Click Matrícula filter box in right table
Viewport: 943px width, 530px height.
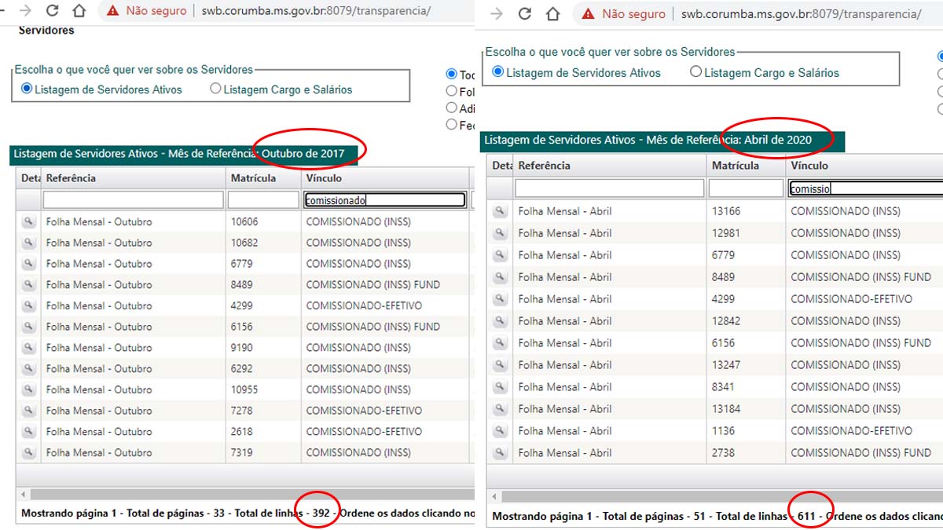click(745, 188)
